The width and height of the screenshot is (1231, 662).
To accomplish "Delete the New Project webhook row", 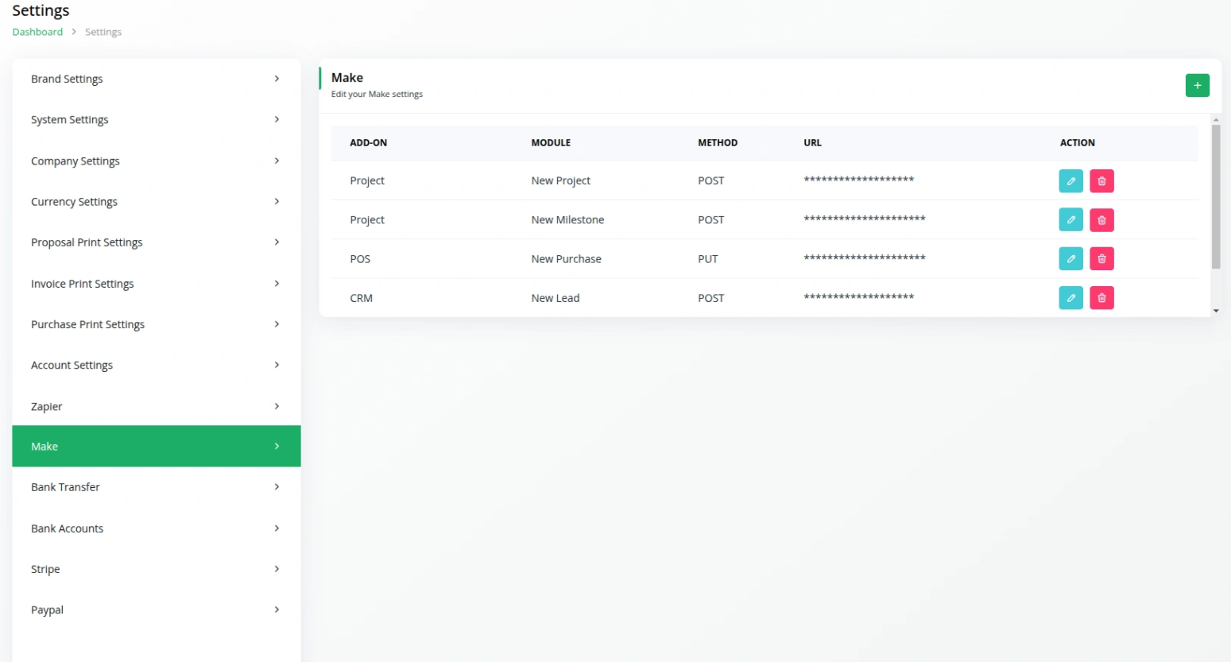I will click(x=1101, y=181).
